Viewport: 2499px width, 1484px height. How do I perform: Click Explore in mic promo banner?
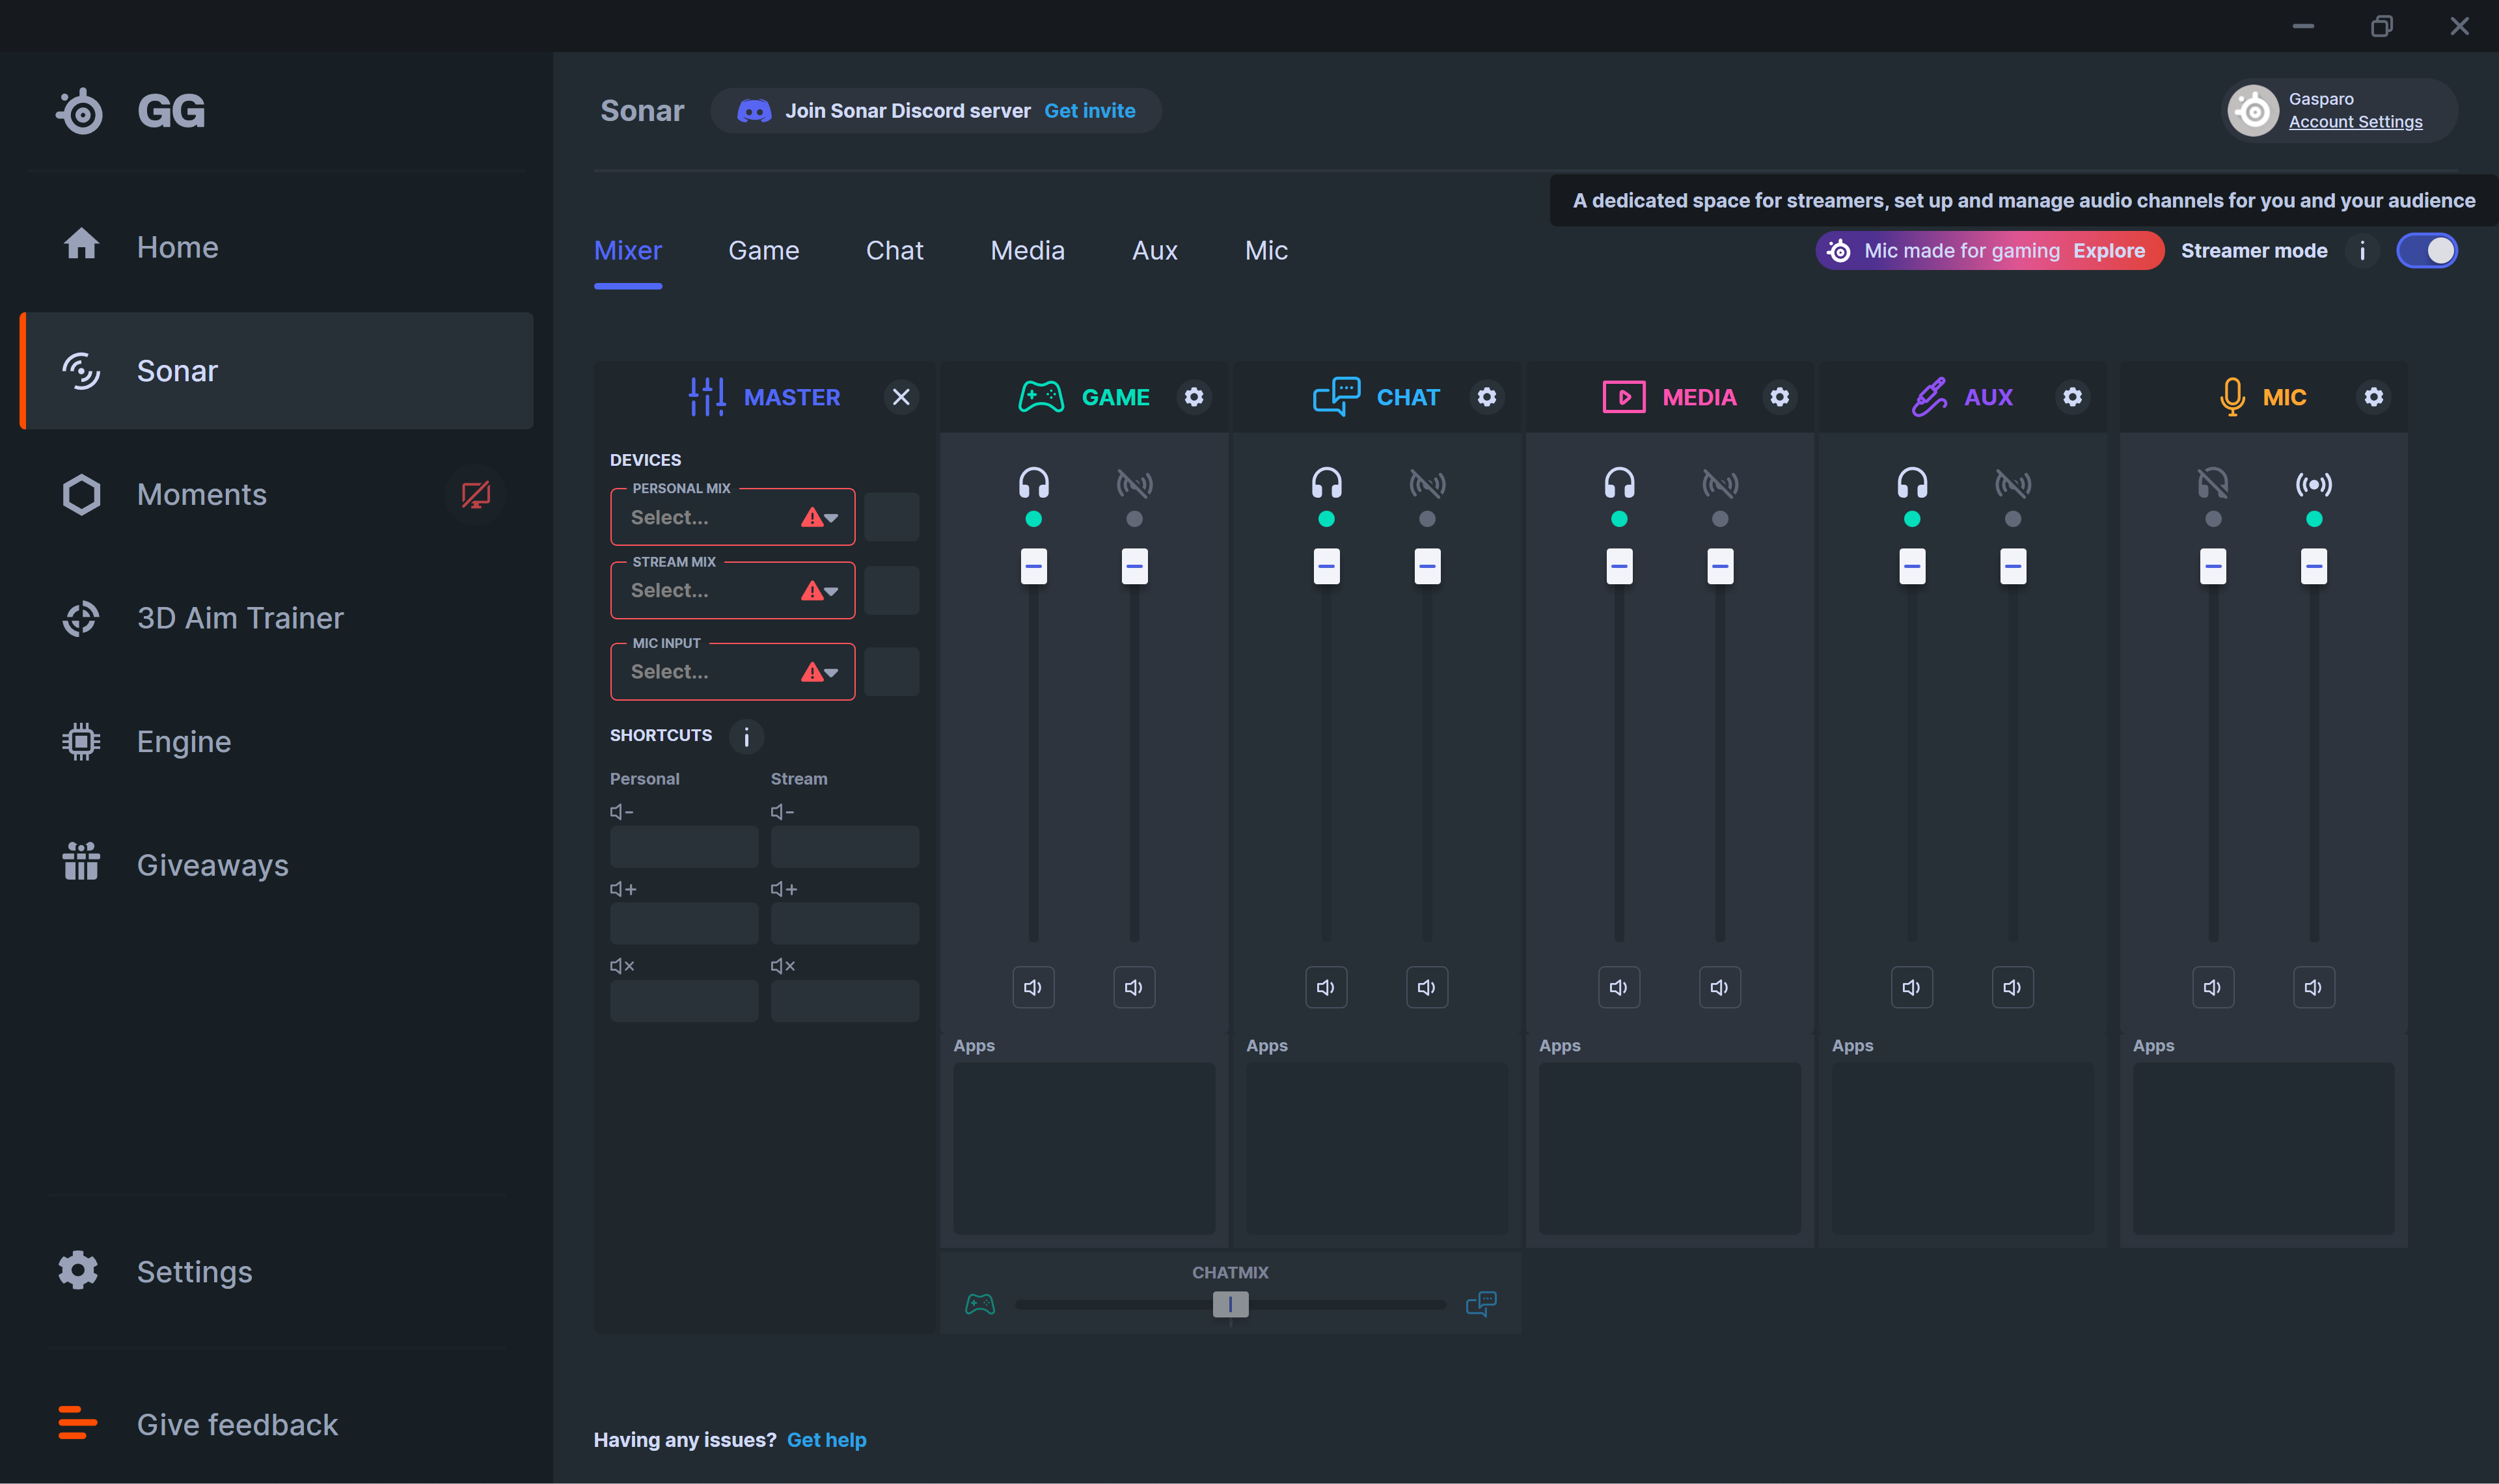coord(2109,251)
